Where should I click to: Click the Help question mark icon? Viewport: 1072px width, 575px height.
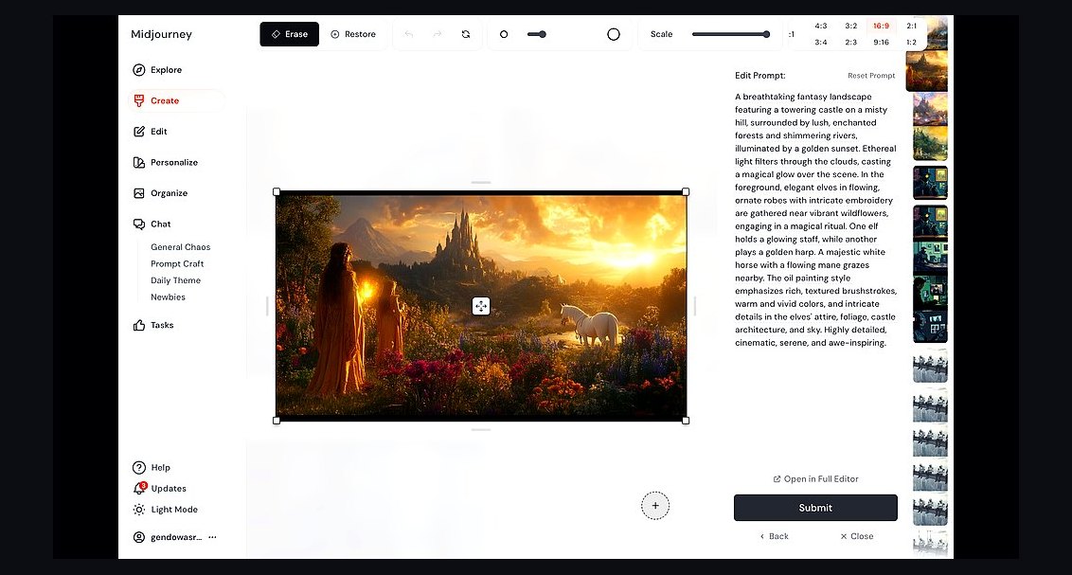(139, 468)
